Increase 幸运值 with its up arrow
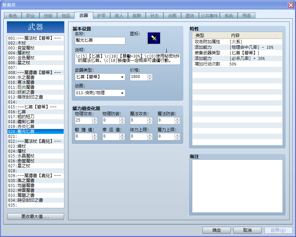Screen dimensions: 296x237 (122, 135)
